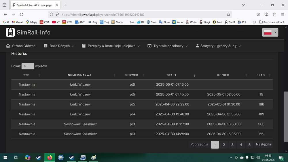This screenshot has width=288, height=162.
Task: Click the Steam icon in the taskbar
Action: (38, 157)
